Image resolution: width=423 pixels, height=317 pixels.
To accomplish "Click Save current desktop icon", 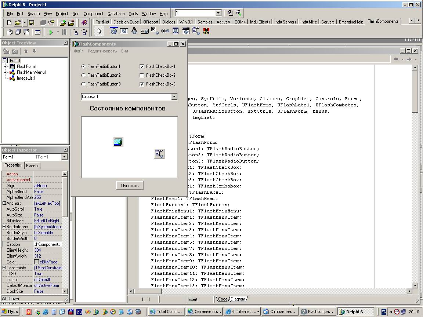I will (x=230, y=13).
